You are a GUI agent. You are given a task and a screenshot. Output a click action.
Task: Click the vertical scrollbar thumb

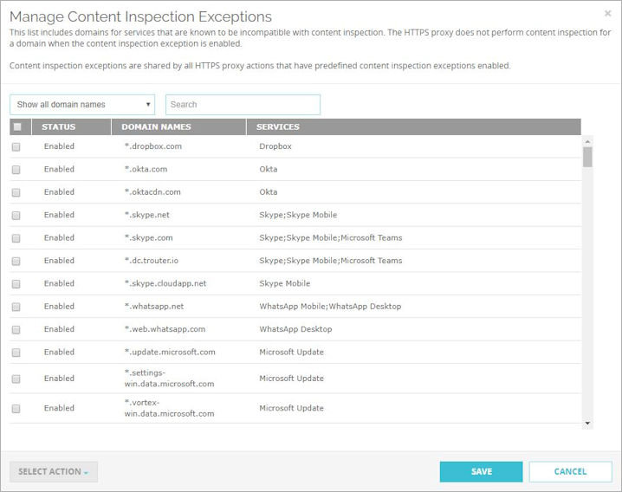tap(588, 157)
